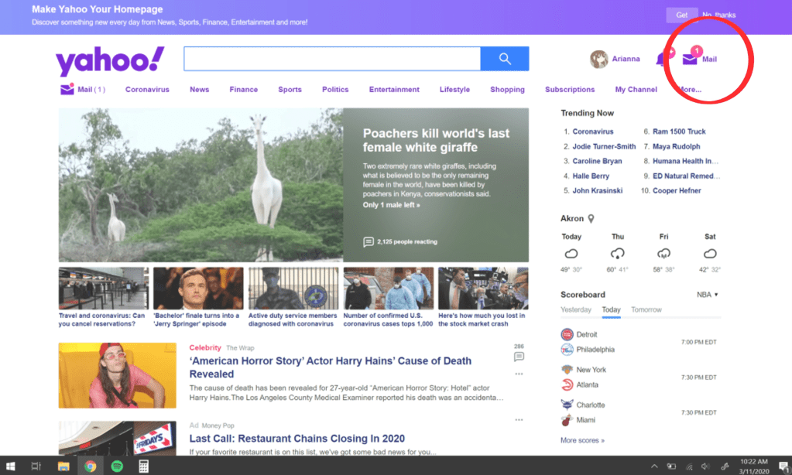This screenshot has height=475, width=792.
Task: Open the 'Bachelor' finale story thumbnail
Action: pos(198,289)
